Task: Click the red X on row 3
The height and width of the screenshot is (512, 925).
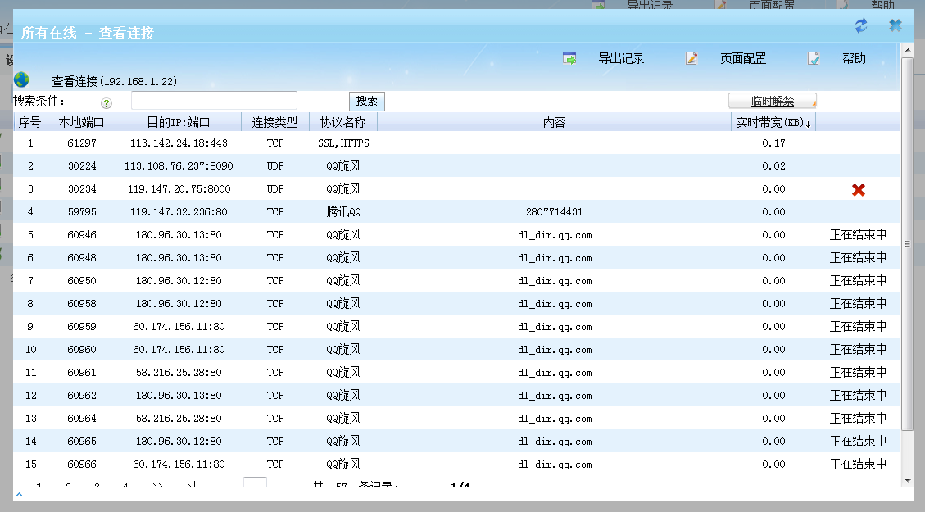Action: tap(858, 189)
